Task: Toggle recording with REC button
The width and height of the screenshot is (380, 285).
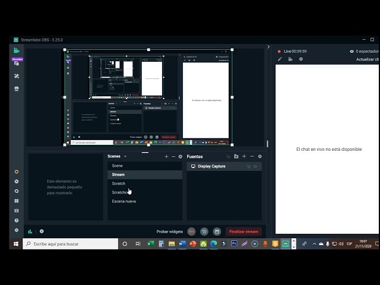Action: click(x=191, y=232)
